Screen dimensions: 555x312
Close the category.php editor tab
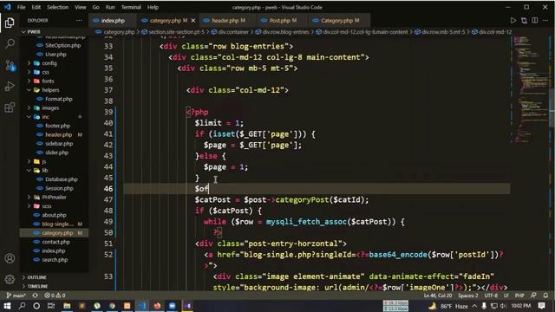[193, 21]
